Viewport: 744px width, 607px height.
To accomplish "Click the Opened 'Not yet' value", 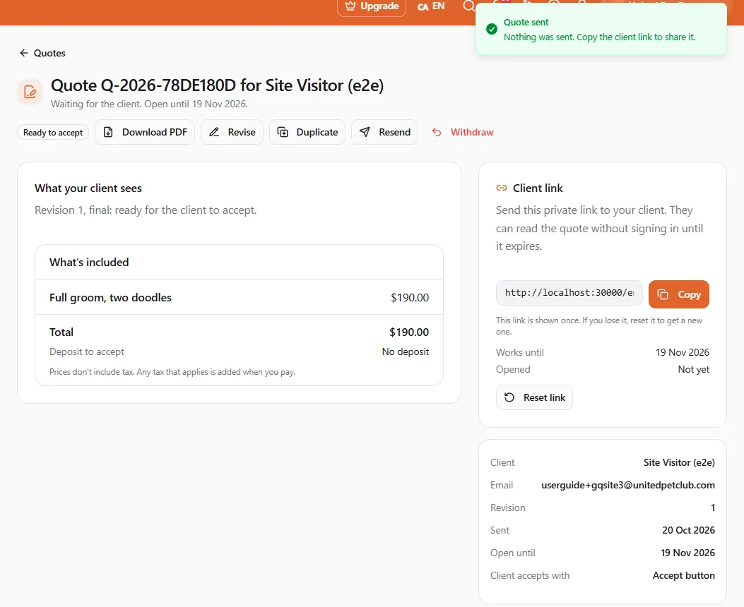I will [693, 370].
